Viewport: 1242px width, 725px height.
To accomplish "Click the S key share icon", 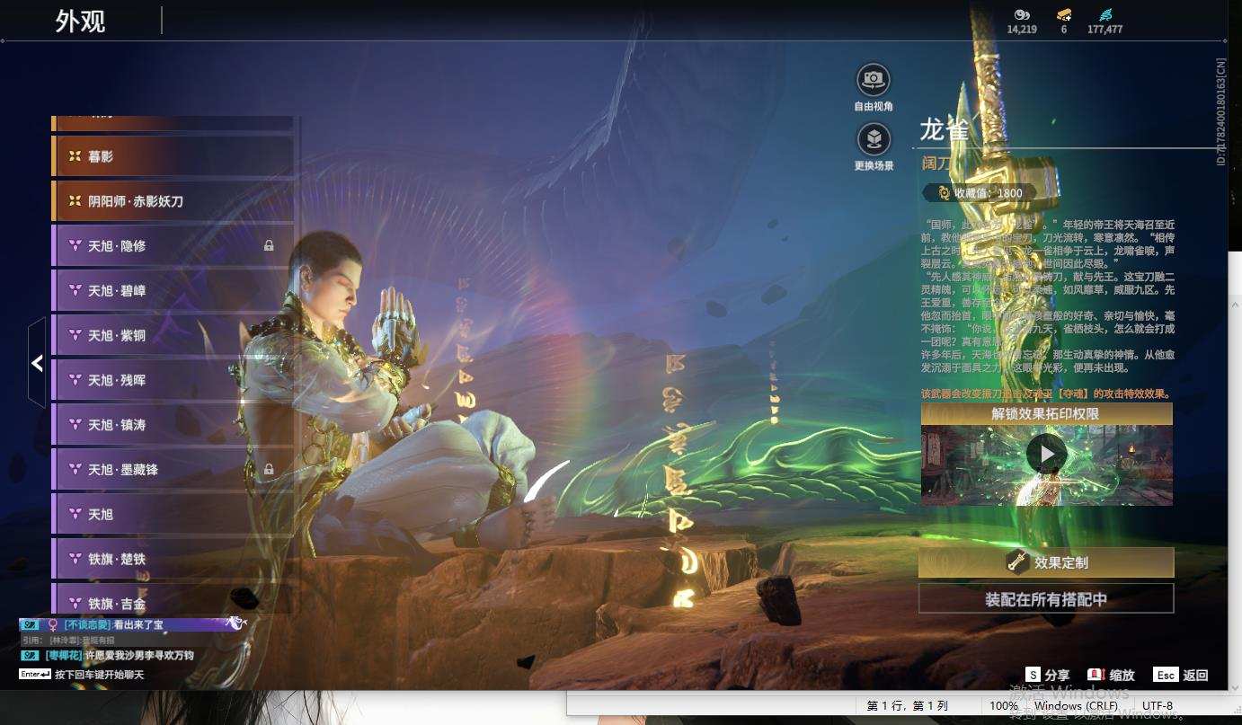I will pyautogui.click(x=1034, y=675).
